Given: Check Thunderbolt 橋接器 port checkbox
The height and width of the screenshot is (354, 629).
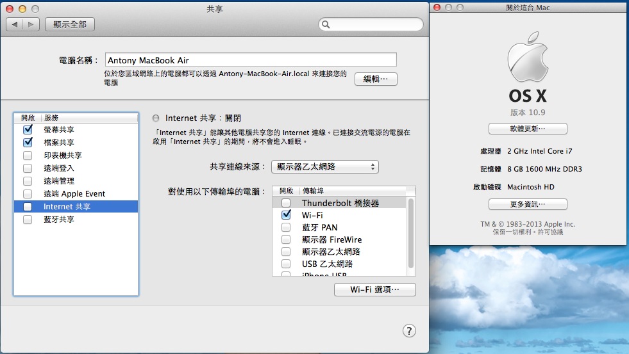Looking at the screenshot, I should (x=286, y=203).
